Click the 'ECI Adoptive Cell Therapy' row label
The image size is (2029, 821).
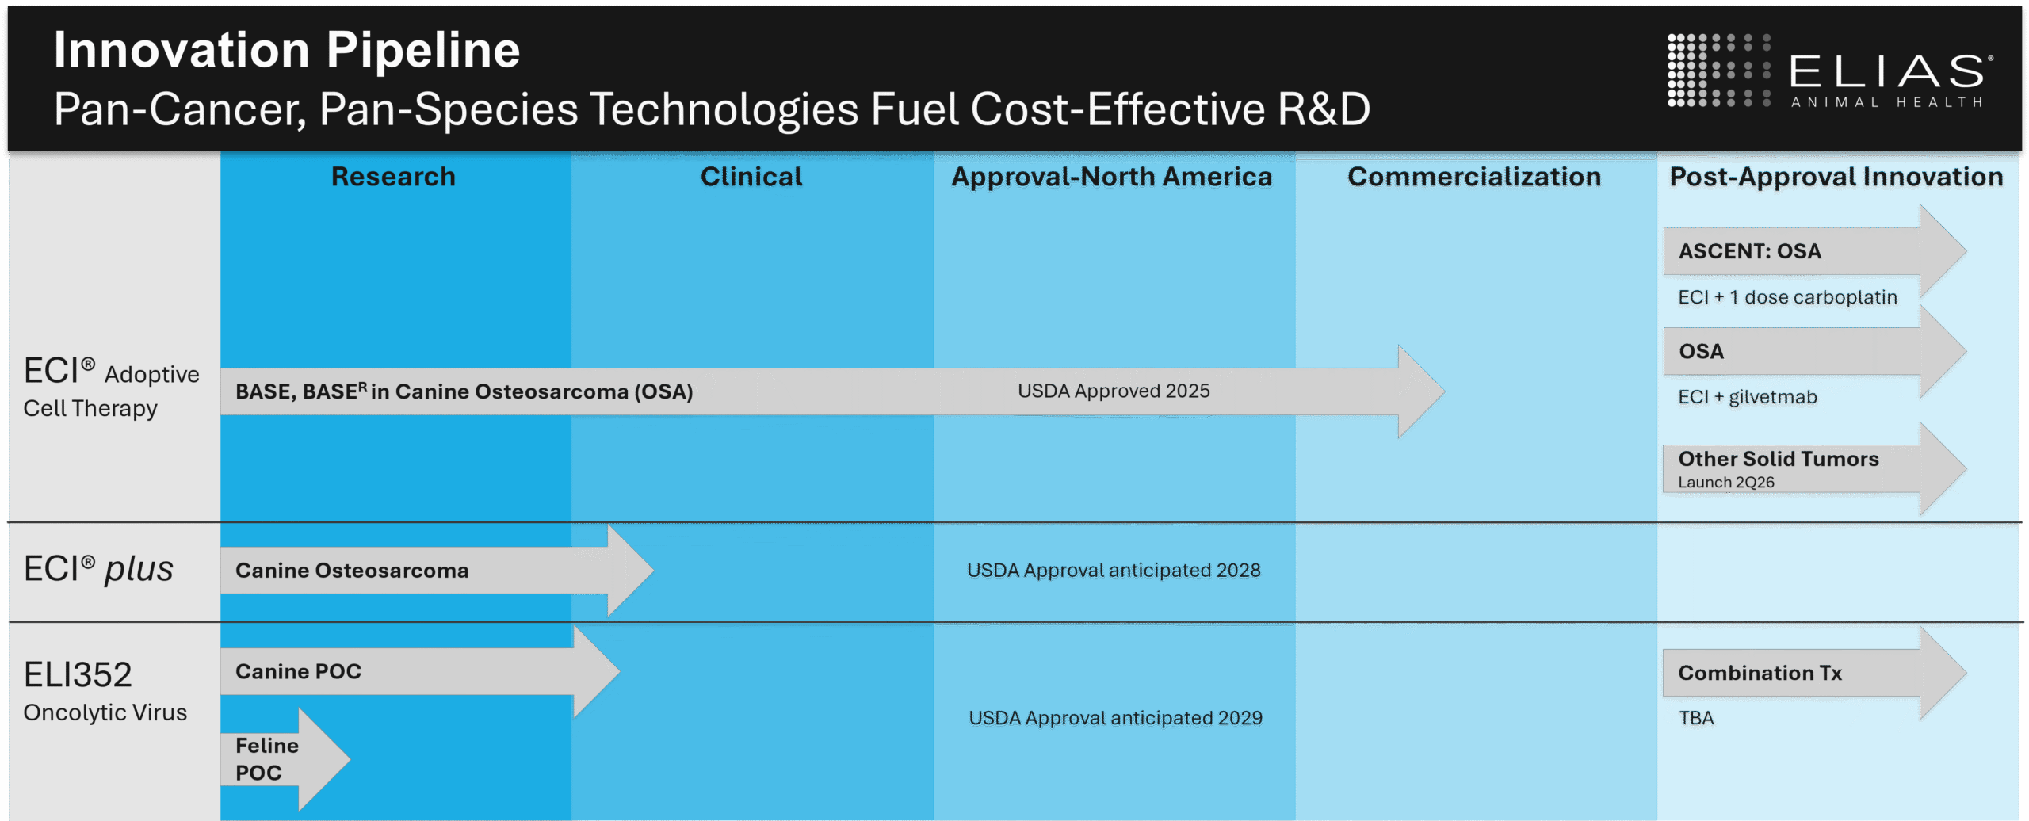[x=111, y=388]
